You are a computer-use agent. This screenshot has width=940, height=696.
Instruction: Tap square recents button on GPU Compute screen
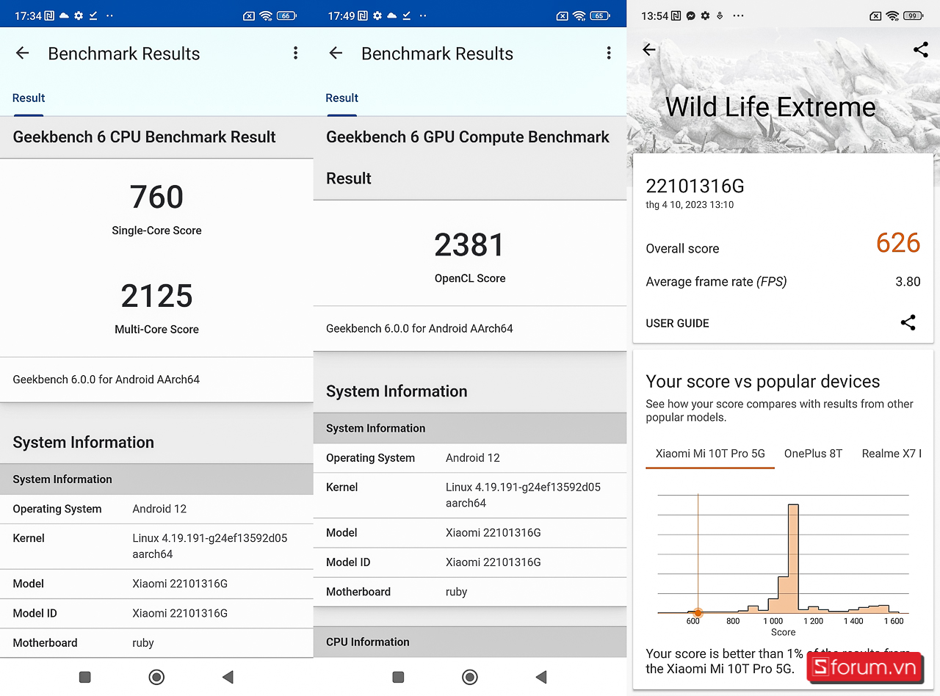pyautogui.click(x=398, y=677)
